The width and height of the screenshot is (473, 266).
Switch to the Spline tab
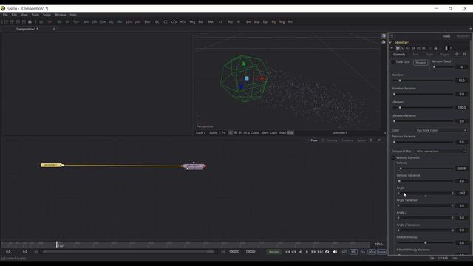pyautogui.click(x=361, y=140)
